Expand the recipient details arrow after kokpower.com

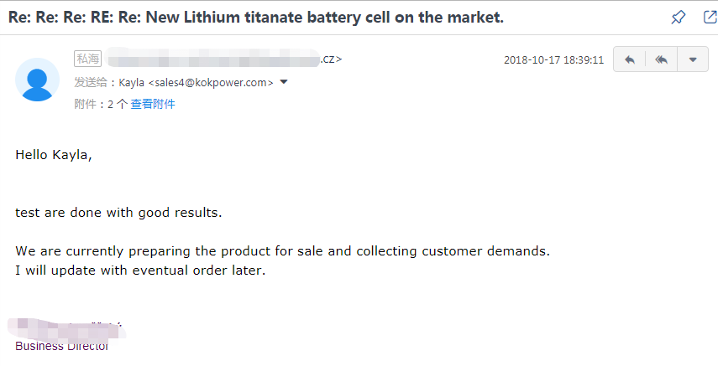284,82
